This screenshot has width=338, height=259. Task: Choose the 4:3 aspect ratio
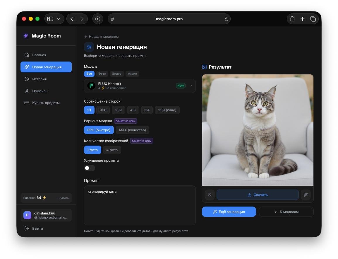[x=133, y=110]
